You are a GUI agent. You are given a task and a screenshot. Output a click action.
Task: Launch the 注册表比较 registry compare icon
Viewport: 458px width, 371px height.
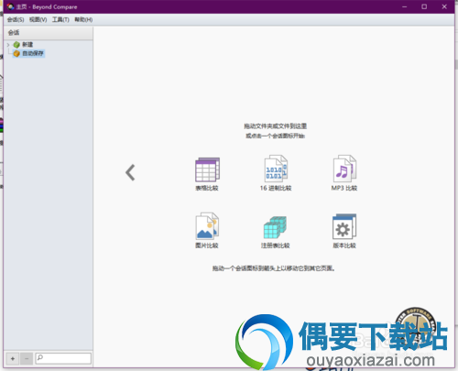275,227
